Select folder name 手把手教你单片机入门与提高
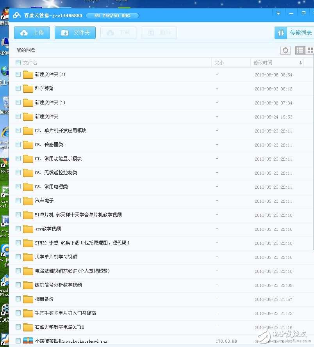Image resolution: width=314 pixels, height=347 pixels. (66, 313)
